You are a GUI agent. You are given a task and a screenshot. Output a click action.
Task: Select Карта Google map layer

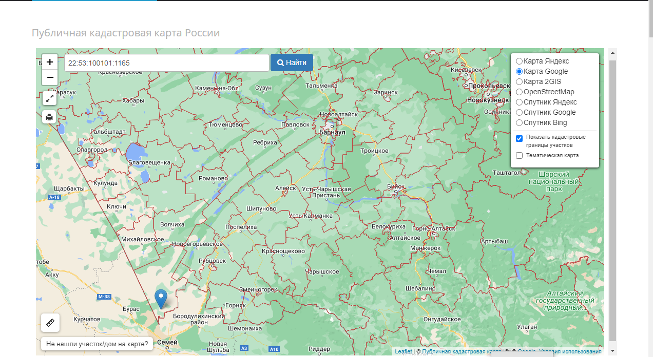point(519,72)
